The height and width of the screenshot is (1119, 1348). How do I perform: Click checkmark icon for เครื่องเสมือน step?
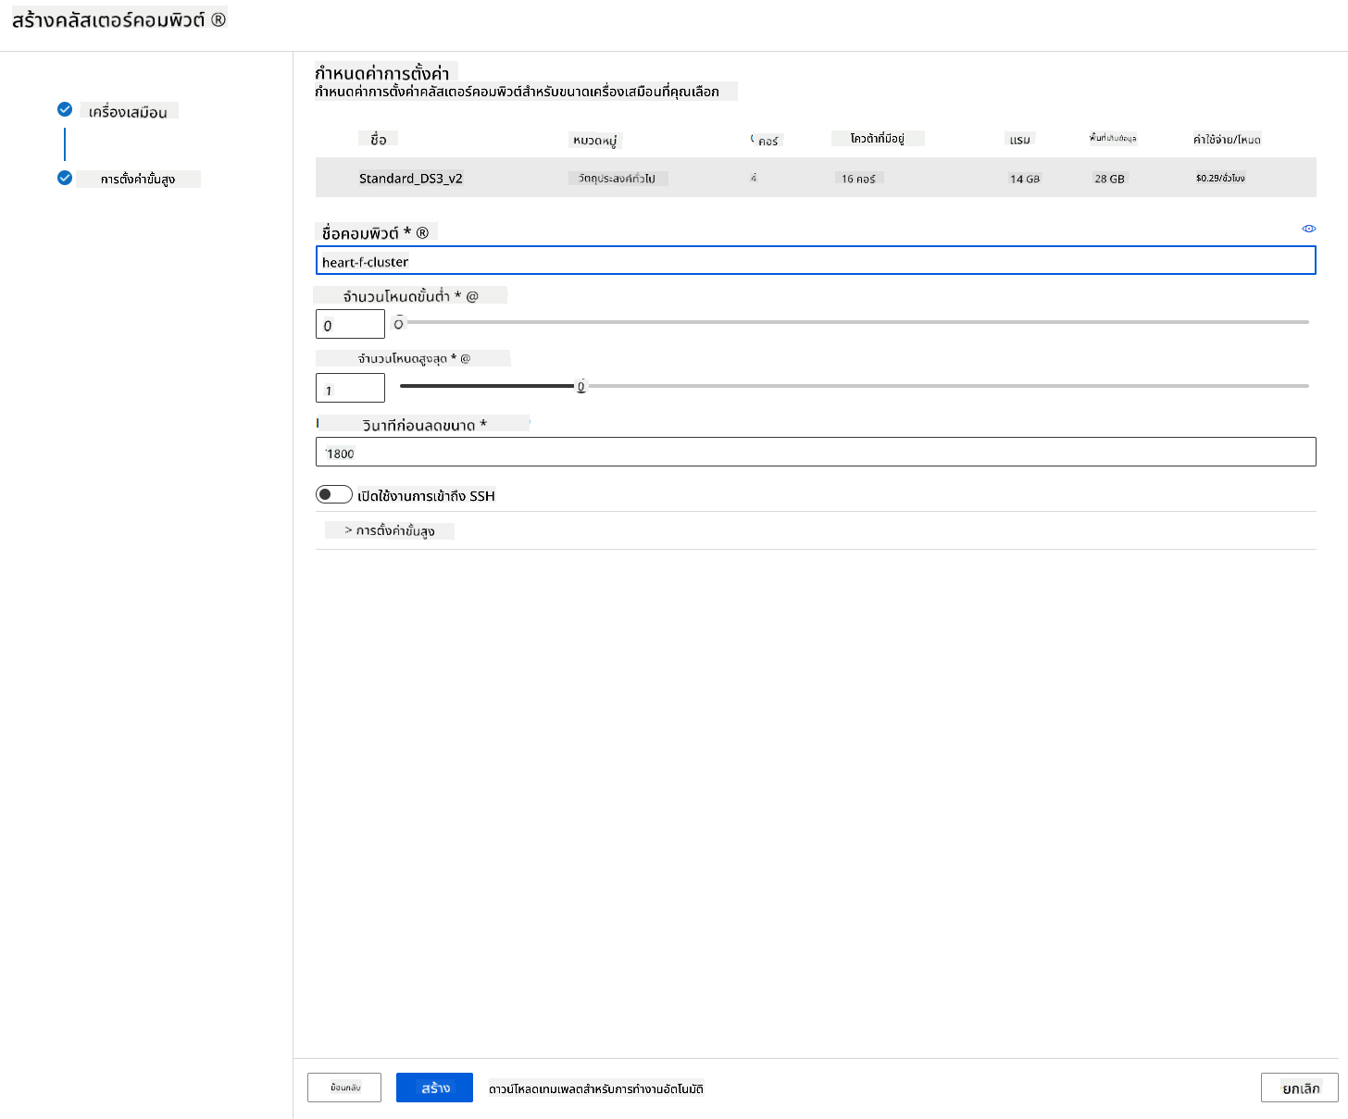[65, 109]
